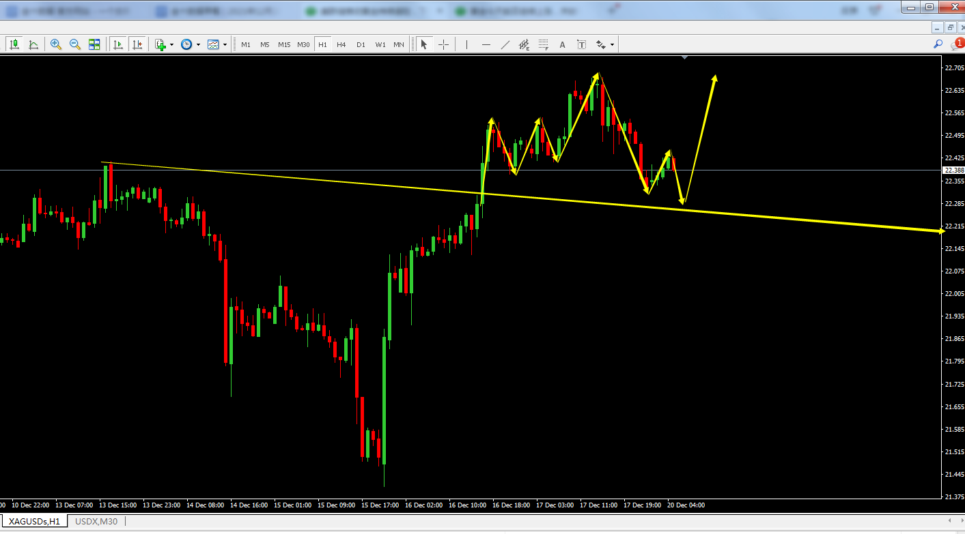Click the current price label 22.388
The height and width of the screenshot is (534, 965).
pyautogui.click(x=953, y=170)
